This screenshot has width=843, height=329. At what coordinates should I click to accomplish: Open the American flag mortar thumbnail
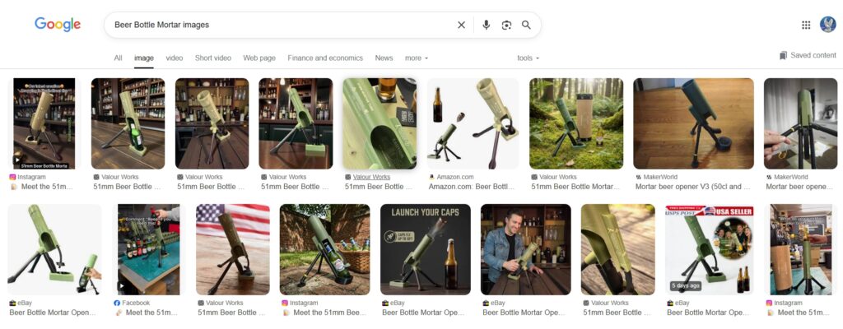233,249
